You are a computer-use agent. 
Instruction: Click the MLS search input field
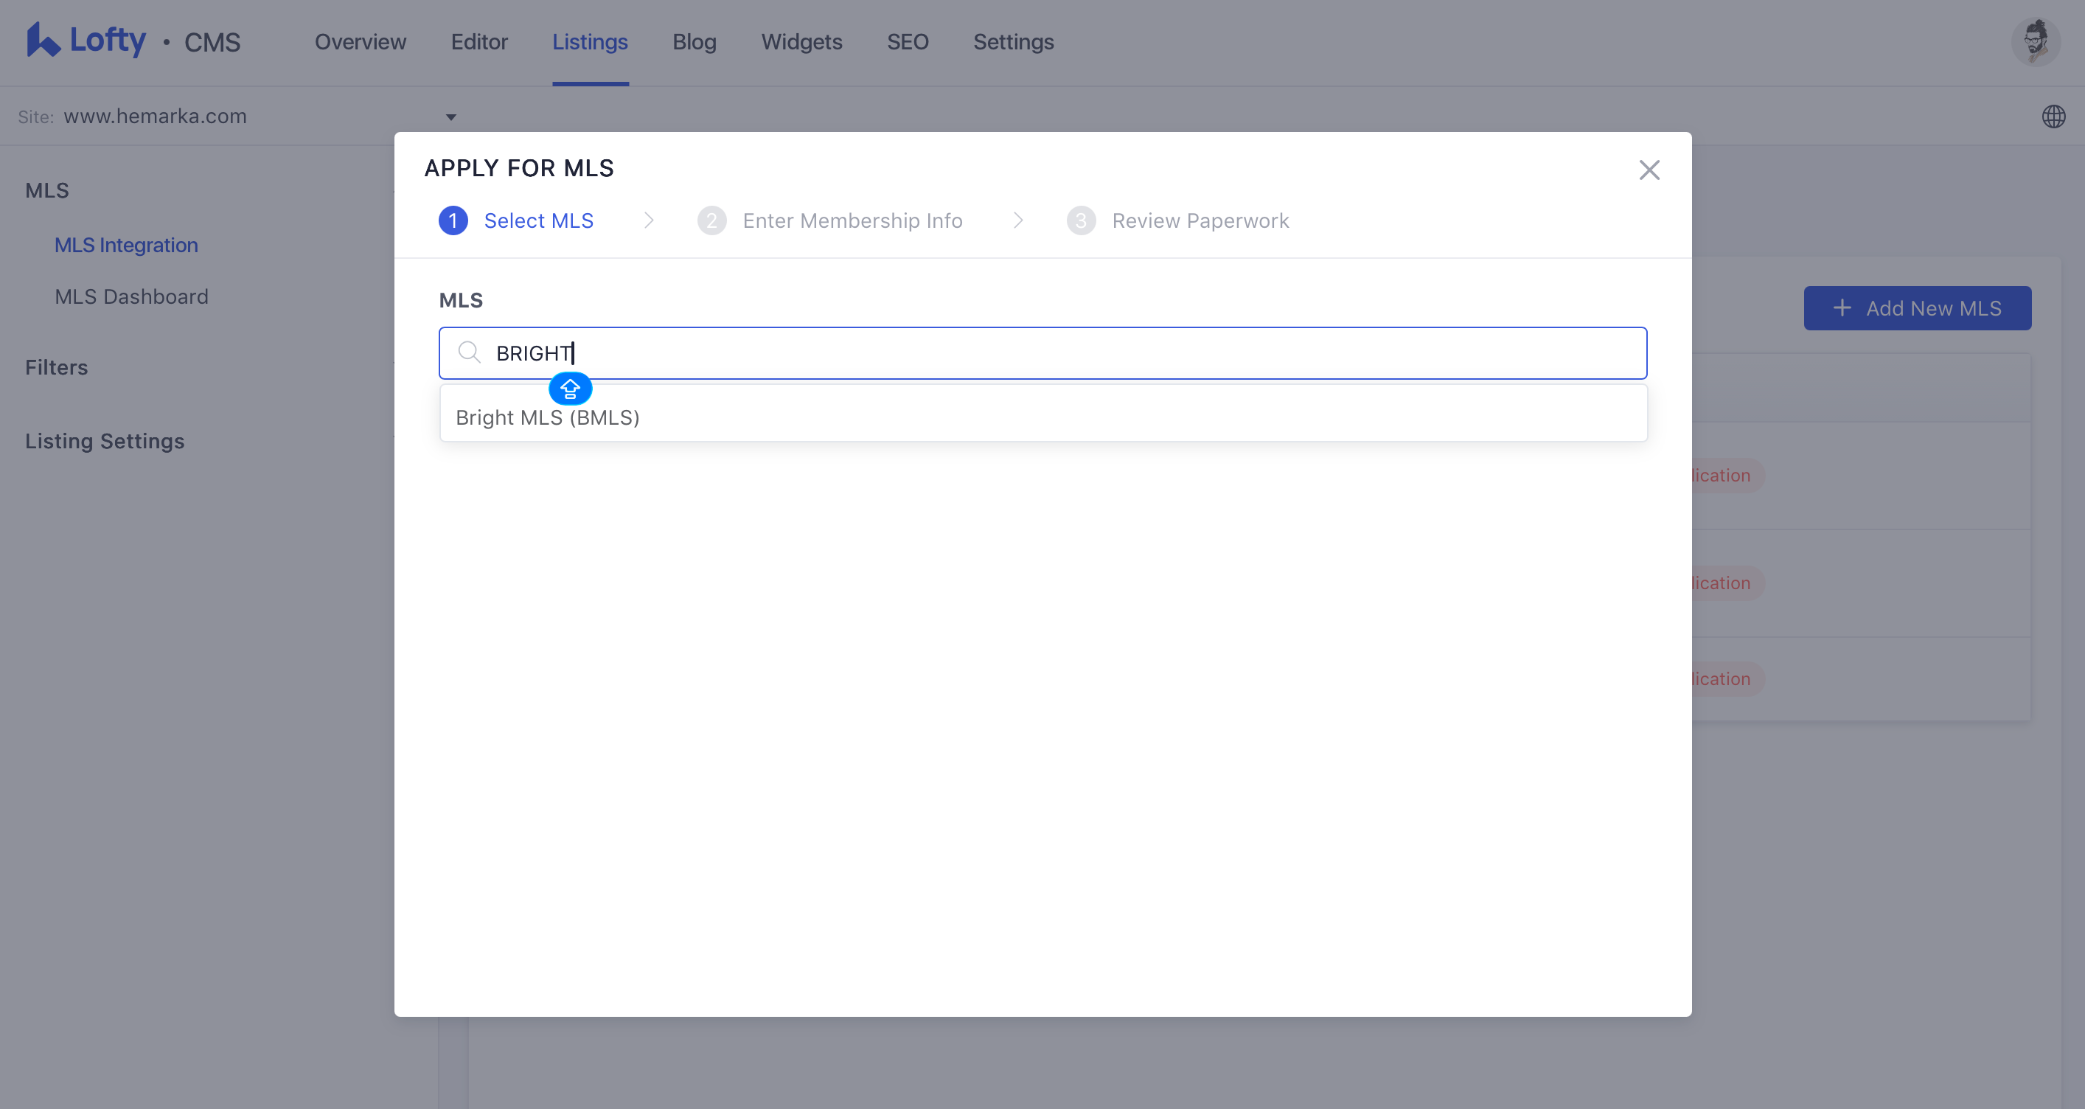tap(1042, 353)
